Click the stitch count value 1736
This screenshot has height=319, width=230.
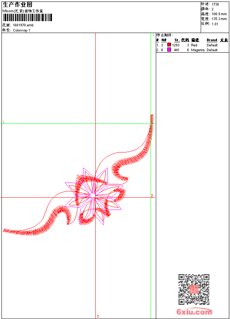coord(216,4)
